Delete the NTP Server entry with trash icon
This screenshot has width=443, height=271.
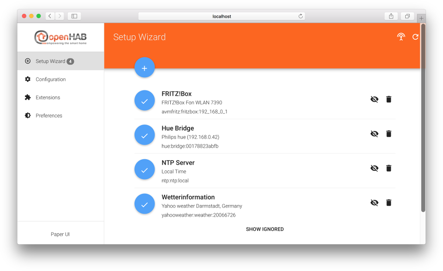click(389, 168)
